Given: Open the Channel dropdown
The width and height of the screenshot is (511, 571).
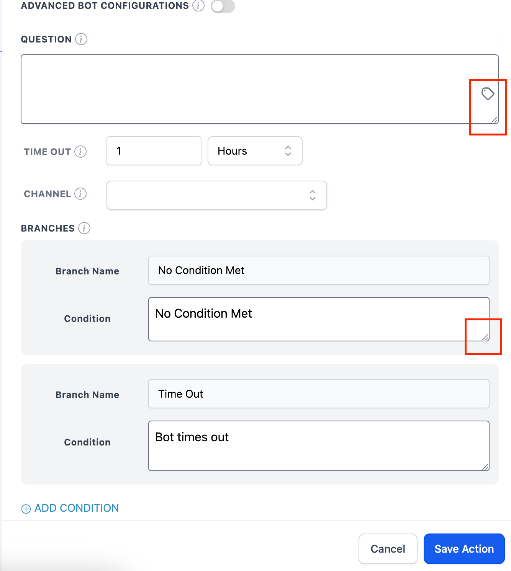Looking at the screenshot, I should [x=216, y=195].
